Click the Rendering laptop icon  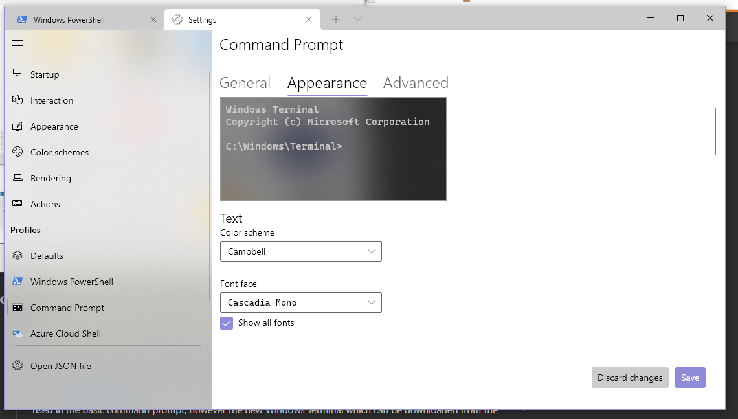point(17,177)
